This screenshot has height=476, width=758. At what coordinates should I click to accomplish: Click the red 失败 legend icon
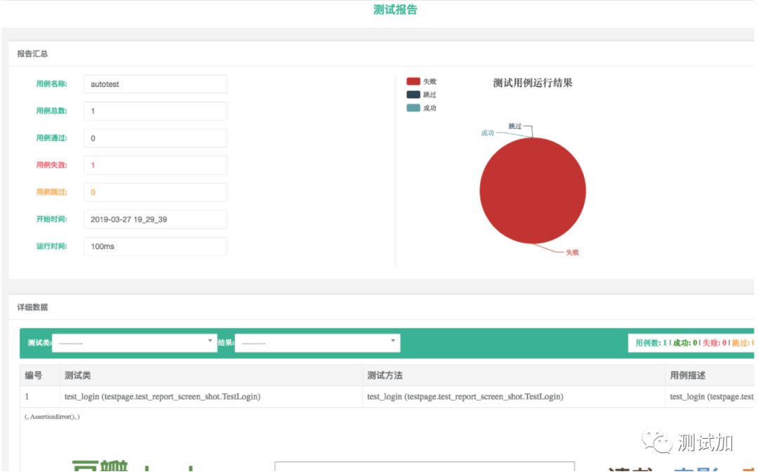pos(413,81)
